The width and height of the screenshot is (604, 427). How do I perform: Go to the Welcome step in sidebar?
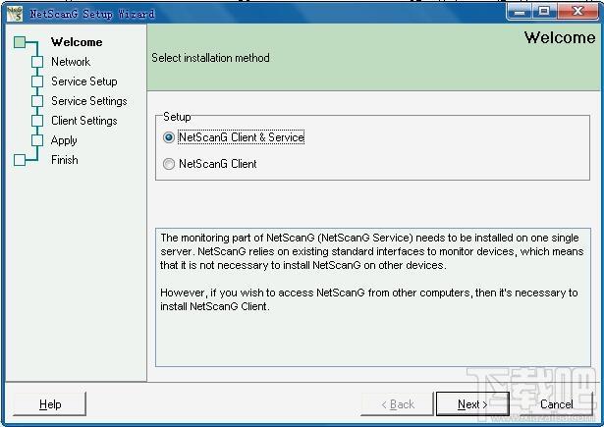77,42
